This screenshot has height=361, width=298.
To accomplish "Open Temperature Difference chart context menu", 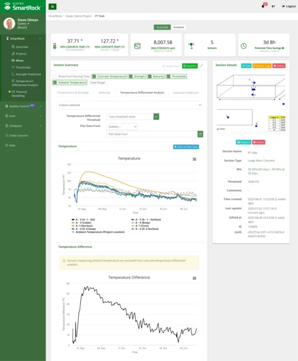I will tap(194, 278).
